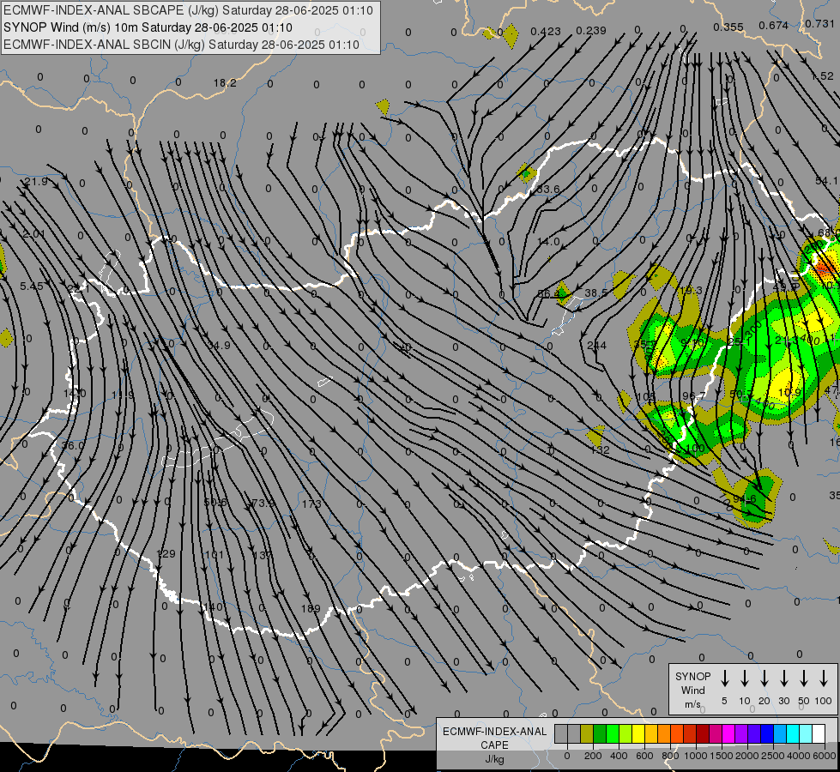Click the 129 value on the map

pos(166,553)
